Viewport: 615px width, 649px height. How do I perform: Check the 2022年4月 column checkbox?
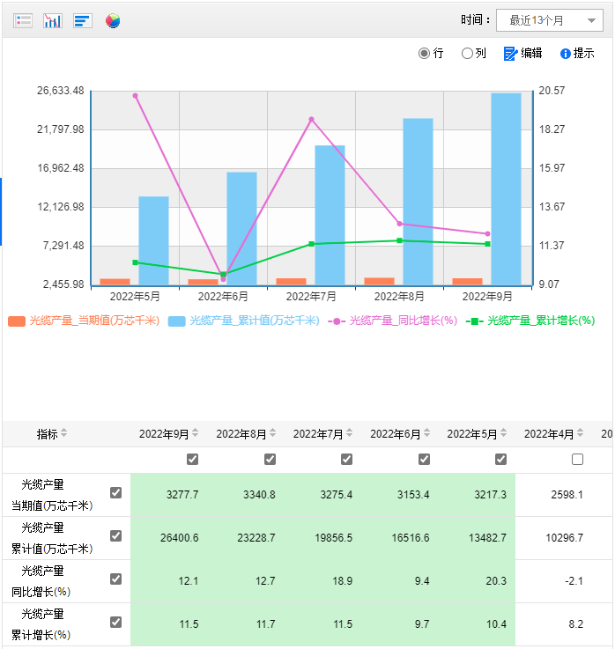tap(577, 459)
